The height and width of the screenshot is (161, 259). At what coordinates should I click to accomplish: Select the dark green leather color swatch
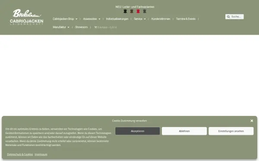[145, 11]
